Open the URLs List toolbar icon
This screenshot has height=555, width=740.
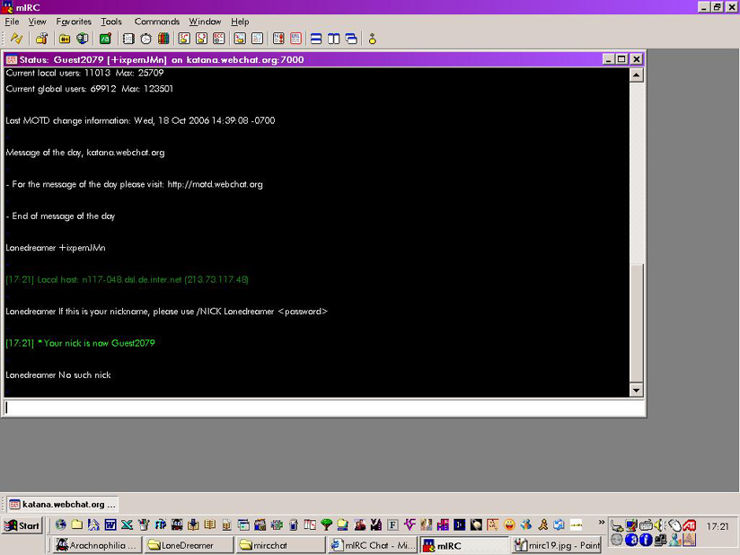[x=295, y=39]
